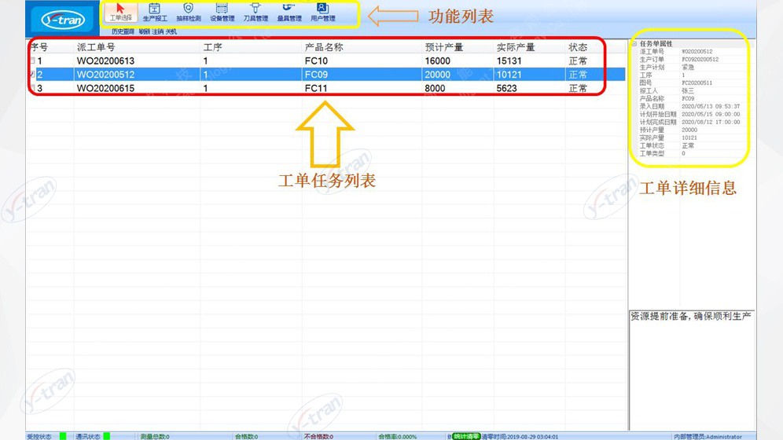Click product name FC10
783x440 pixels.
(x=316, y=60)
